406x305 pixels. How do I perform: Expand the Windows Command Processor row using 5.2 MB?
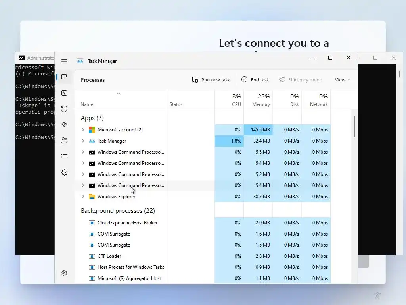83,174
